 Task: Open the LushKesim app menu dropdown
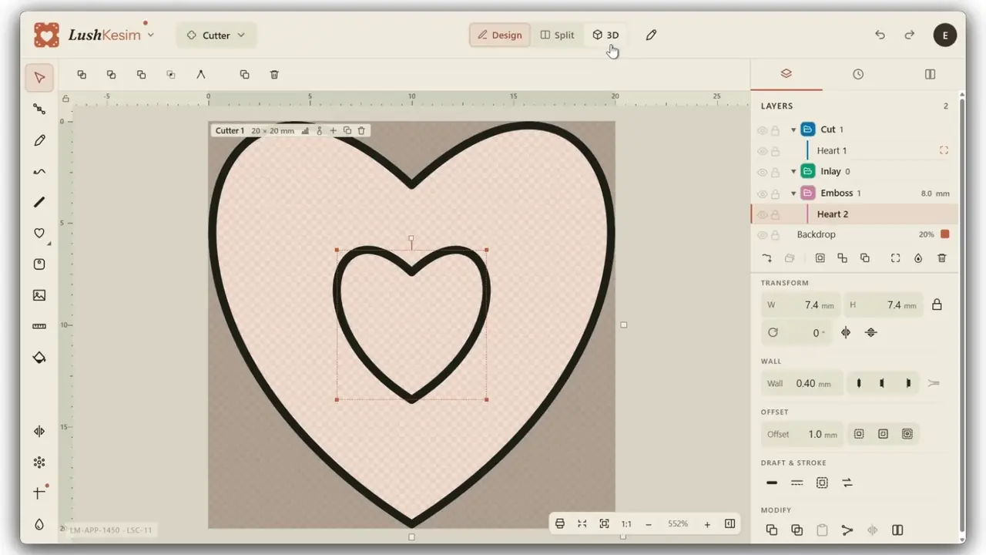tap(150, 35)
